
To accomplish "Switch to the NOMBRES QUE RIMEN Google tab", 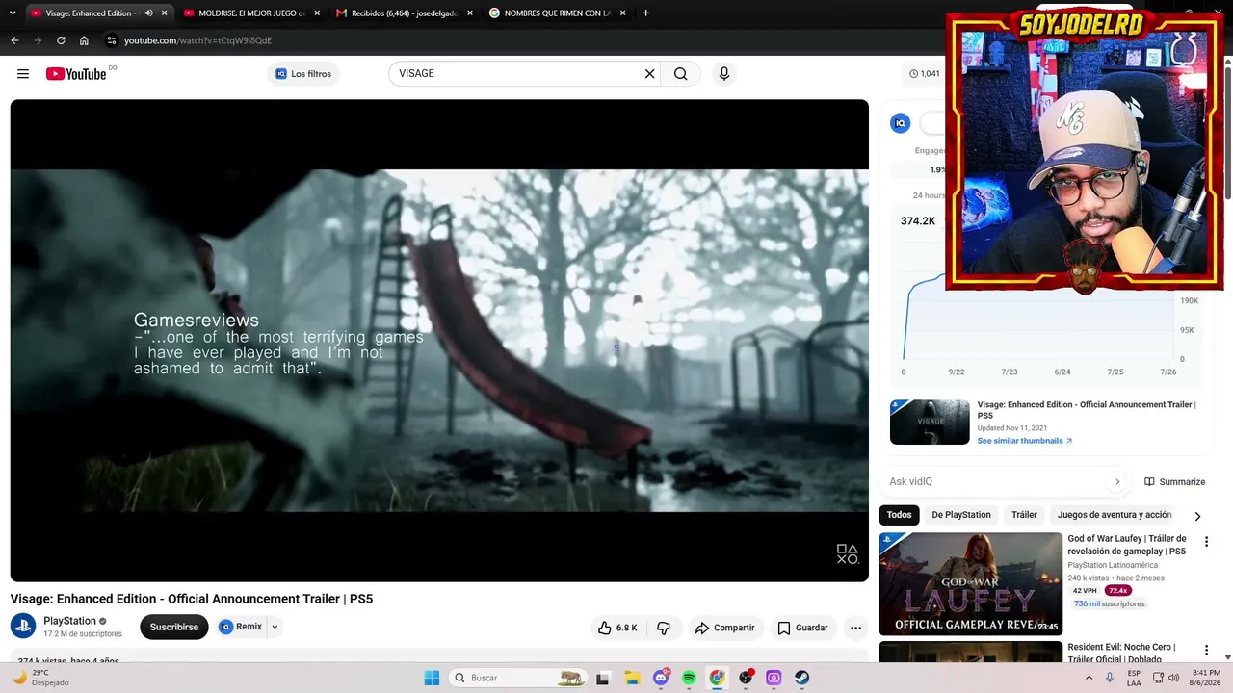I will (x=557, y=13).
